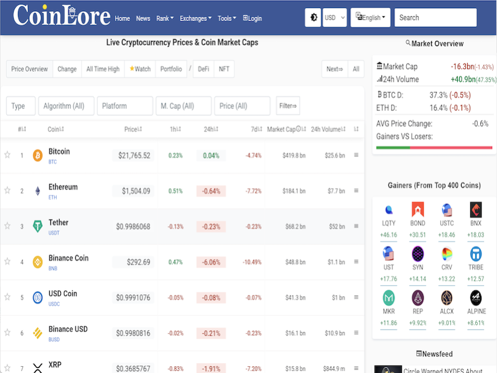Toggle watchlist star for Binance USD
This screenshot has height=373, width=497.
point(7,333)
